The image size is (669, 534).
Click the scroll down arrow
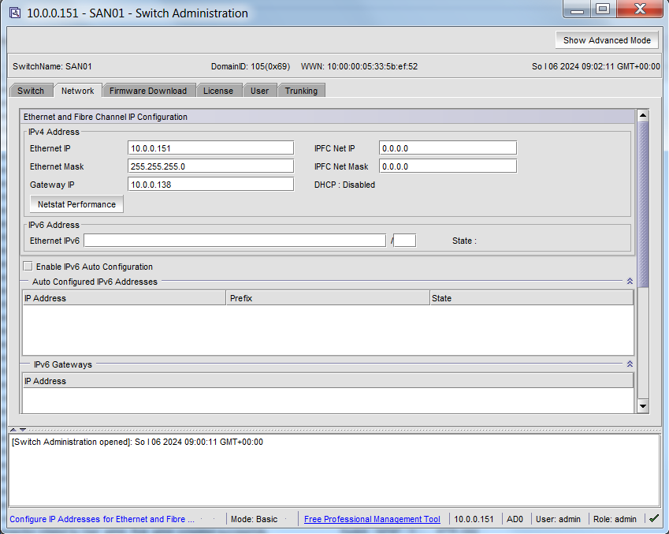(x=643, y=405)
